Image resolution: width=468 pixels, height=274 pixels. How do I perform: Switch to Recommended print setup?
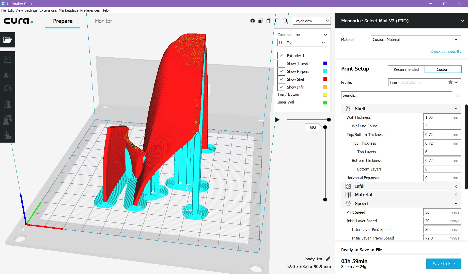click(406, 69)
